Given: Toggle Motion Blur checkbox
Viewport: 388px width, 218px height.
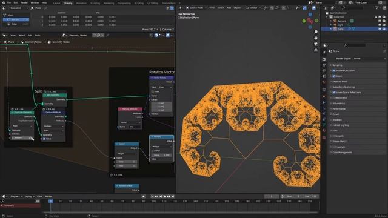Looking at the screenshot, I should tap(333, 98).
